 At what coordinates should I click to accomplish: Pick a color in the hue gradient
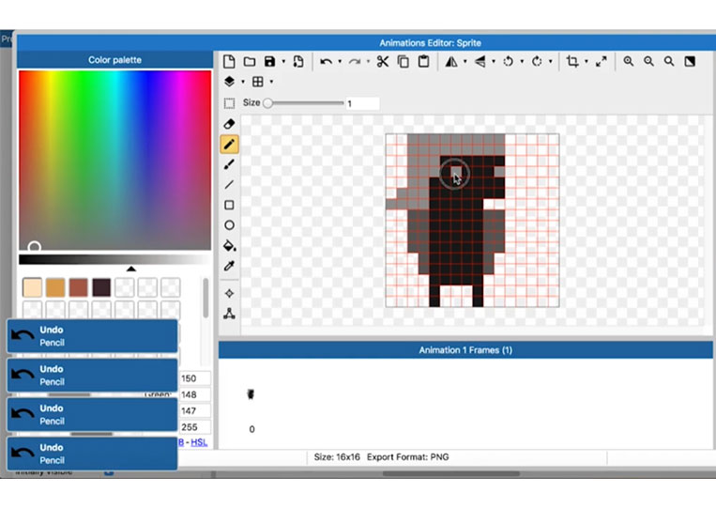click(x=115, y=160)
